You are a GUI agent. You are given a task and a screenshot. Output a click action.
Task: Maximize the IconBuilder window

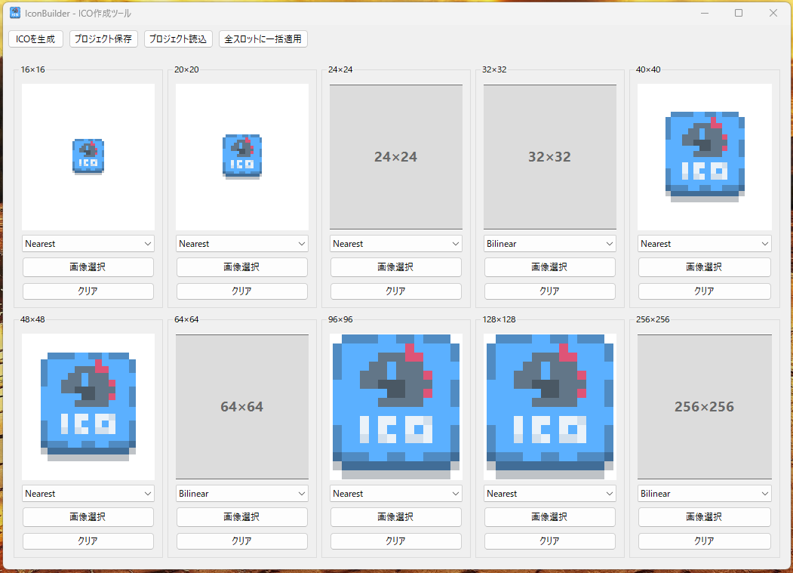(739, 13)
